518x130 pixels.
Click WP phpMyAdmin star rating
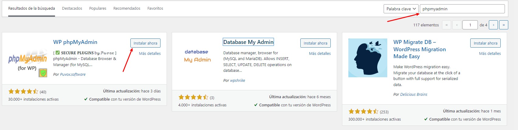click(x=23, y=92)
